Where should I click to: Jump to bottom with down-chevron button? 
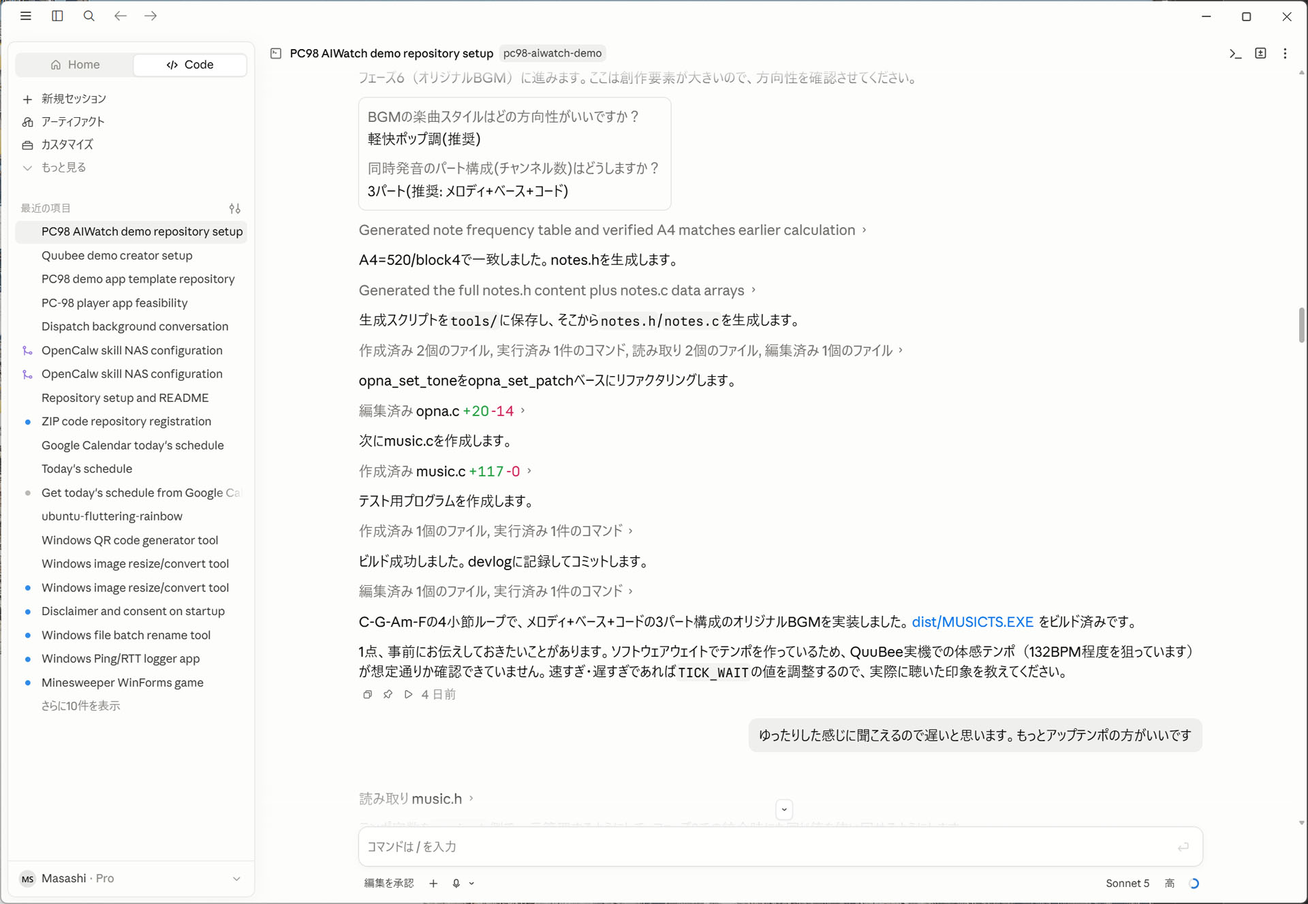coord(784,809)
